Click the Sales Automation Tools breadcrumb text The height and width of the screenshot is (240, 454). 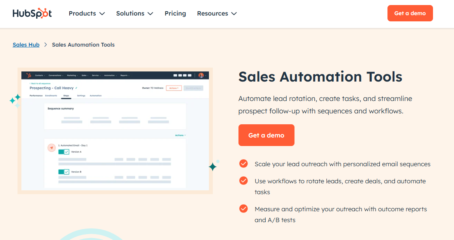(83, 45)
